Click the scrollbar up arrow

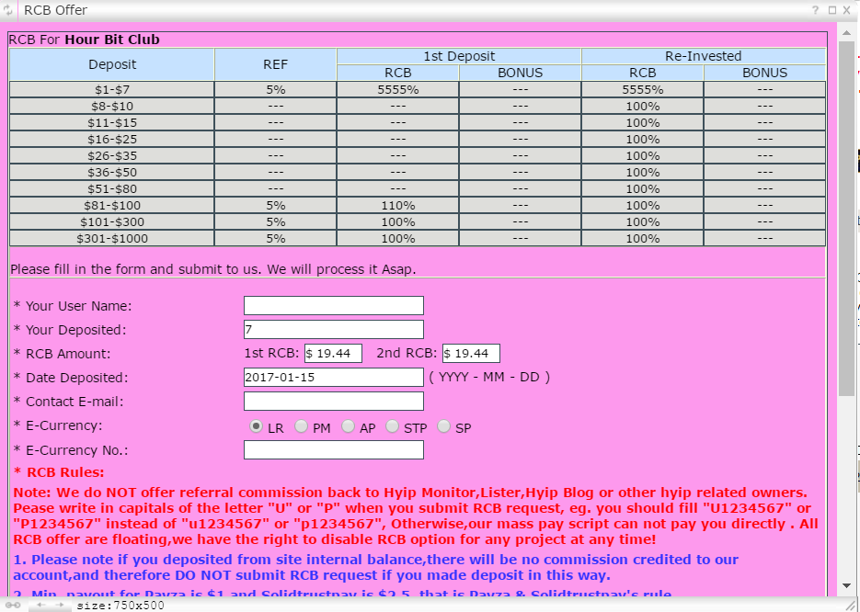[847, 33]
